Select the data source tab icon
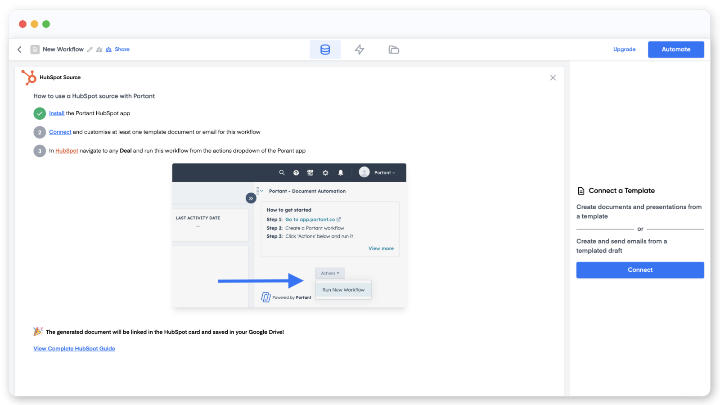 [325, 49]
